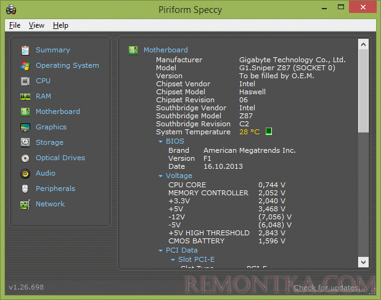Viewport: 381px width, 300px height.
Task: Click the Southbridge Revision C2 value
Action: (x=244, y=124)
